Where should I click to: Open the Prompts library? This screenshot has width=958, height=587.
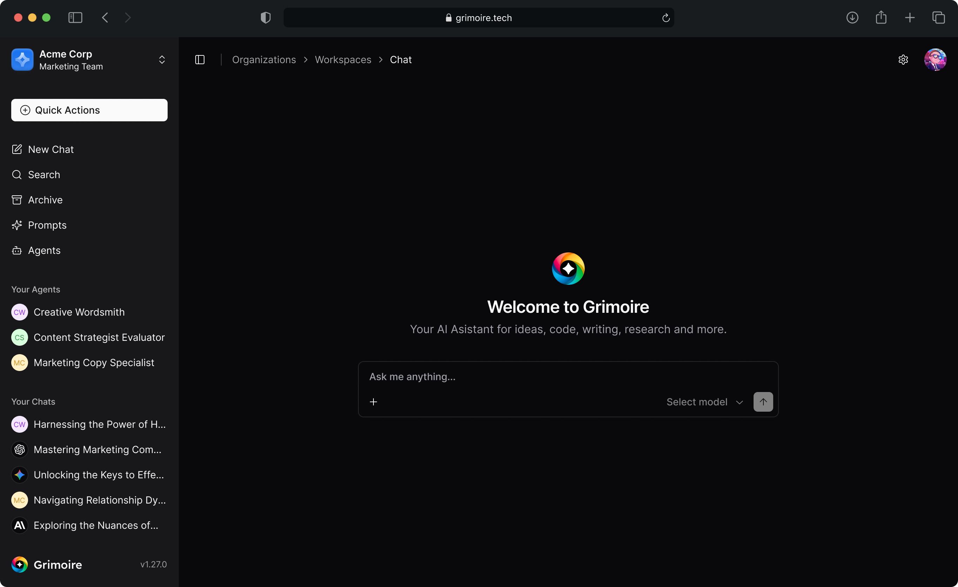tap(47, 225)
